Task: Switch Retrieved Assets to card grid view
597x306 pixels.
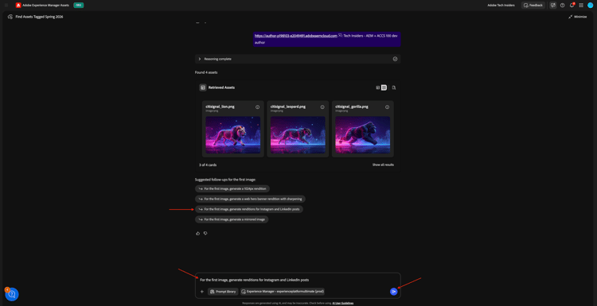Action: 384,87
